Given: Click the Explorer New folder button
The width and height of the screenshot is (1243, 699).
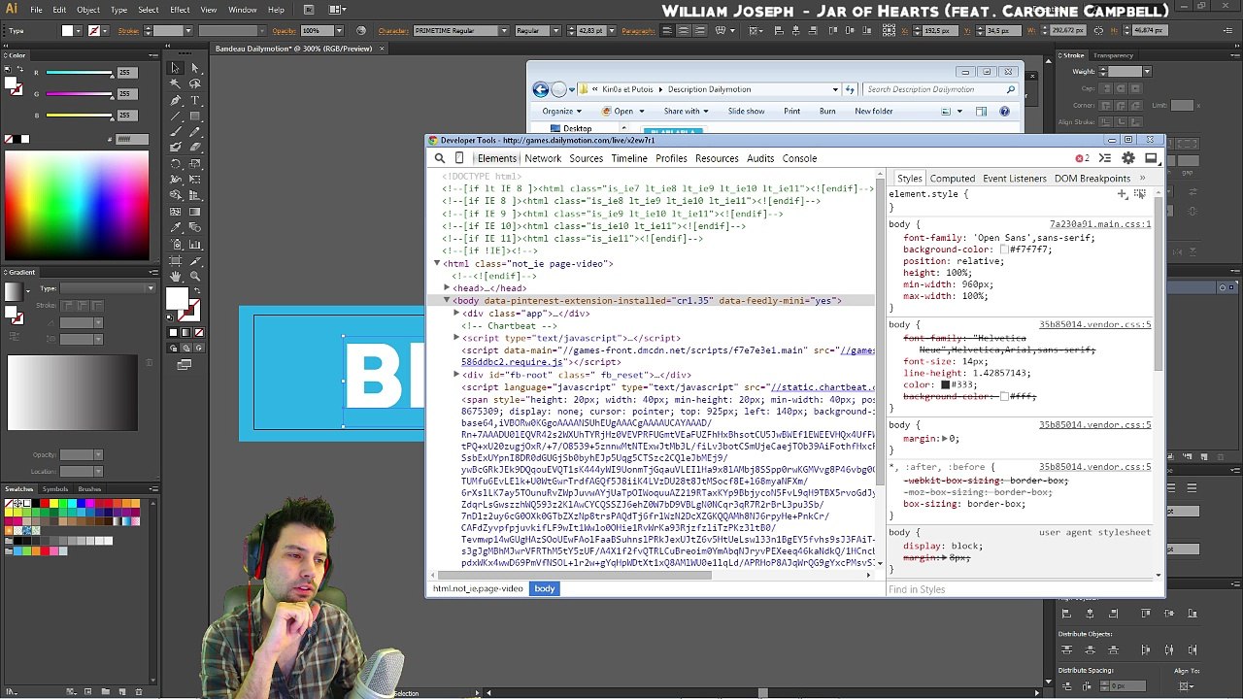Looking at the screenshot, I should (873, 111).
